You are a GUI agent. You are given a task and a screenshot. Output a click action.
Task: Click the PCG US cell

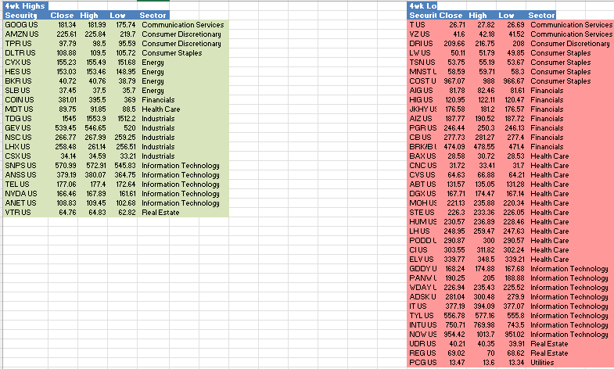tap(422, 363)
